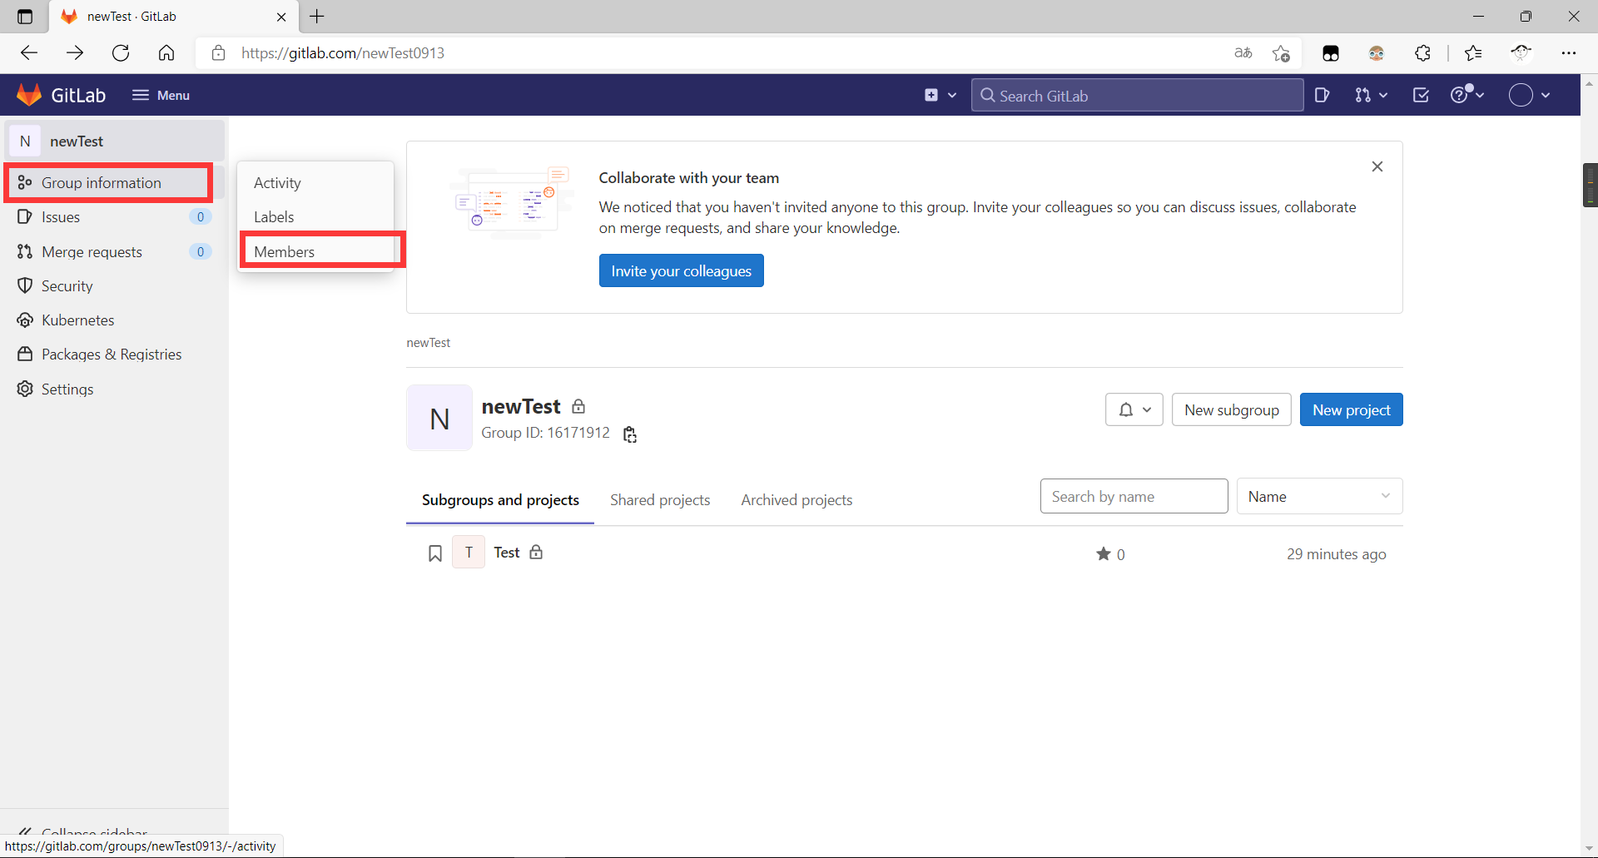Click the browser Back arrow

[x=29, y=53]
